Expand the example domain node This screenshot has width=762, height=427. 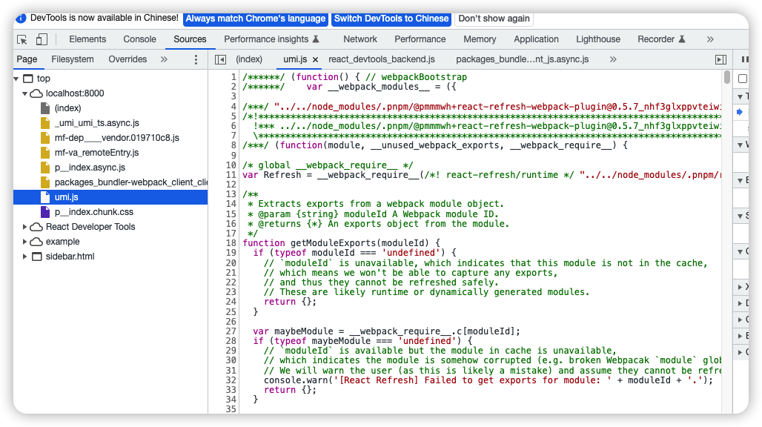[x=24, y=242]
